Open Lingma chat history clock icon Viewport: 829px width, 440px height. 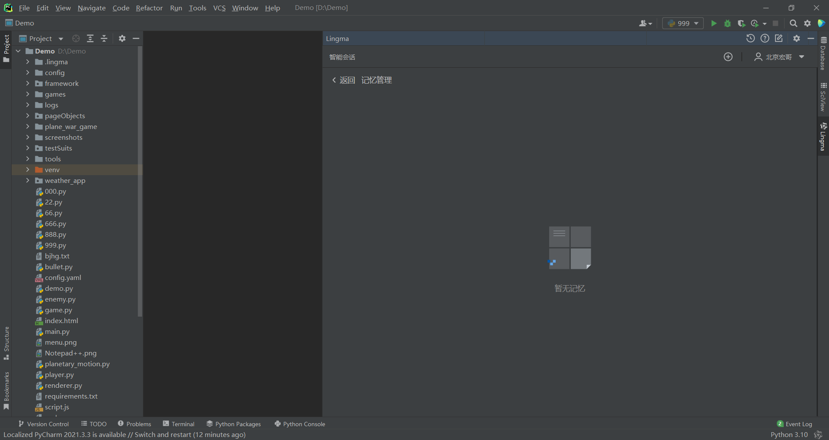[x=750, y=38]
